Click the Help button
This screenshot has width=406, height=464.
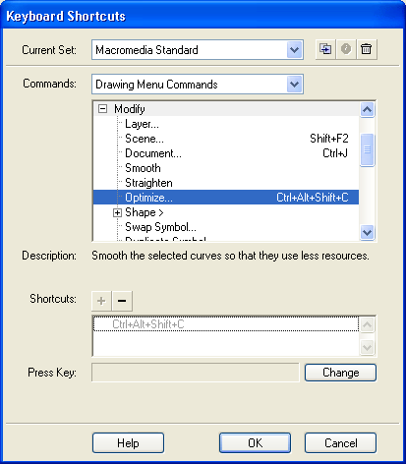128,443
